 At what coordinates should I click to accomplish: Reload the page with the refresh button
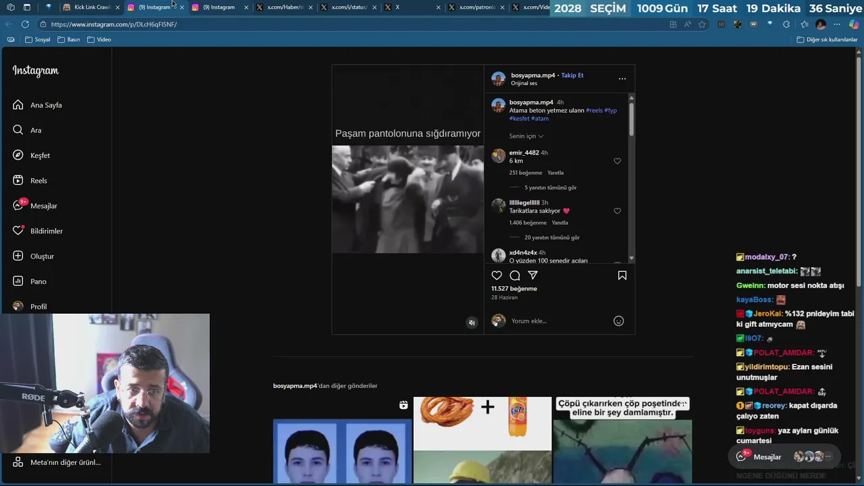(x=25, y=24)
